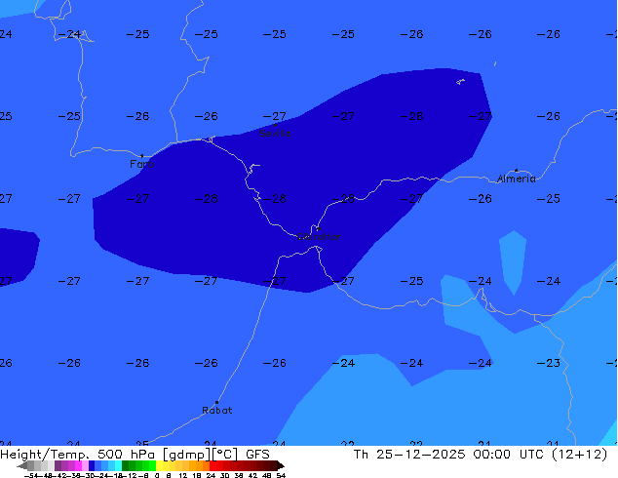Pick the bright yellow legend swatch
The width and height of the screenshot is (618, 478).
pyautogui.click(x=159, y=465)
